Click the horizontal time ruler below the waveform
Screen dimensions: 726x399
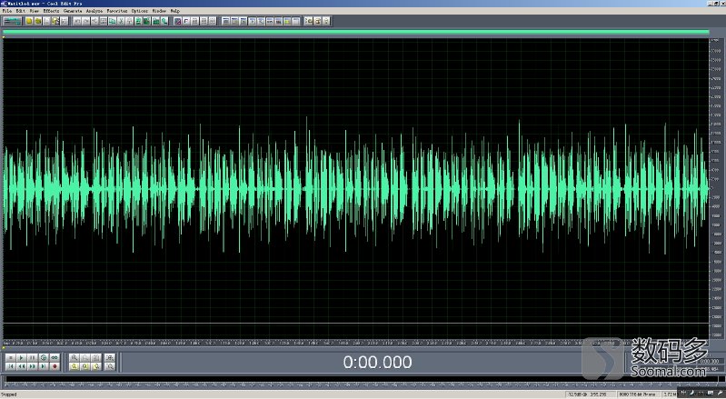pos(355,344)
